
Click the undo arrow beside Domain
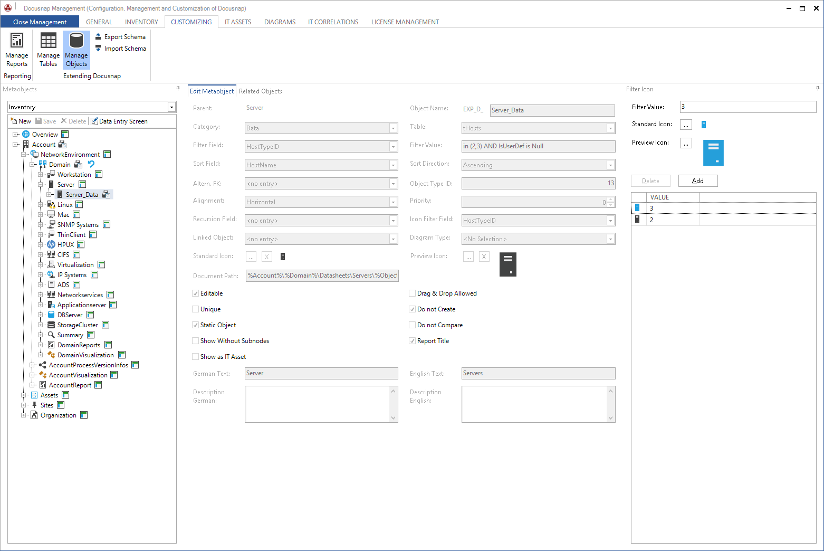[x=91, y=164]
